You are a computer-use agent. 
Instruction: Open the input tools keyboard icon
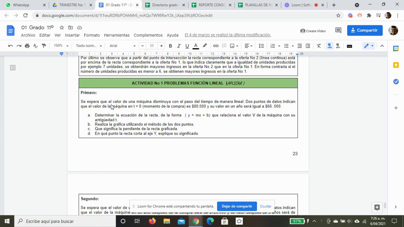(x=349, y=46)
